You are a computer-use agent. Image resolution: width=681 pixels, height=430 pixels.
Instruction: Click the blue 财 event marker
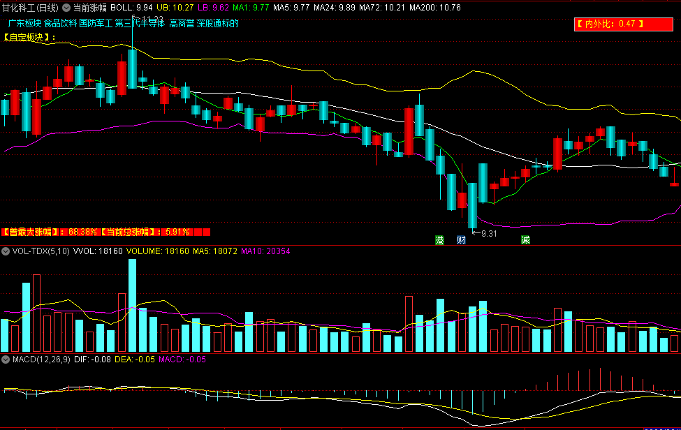coord(461,240)
